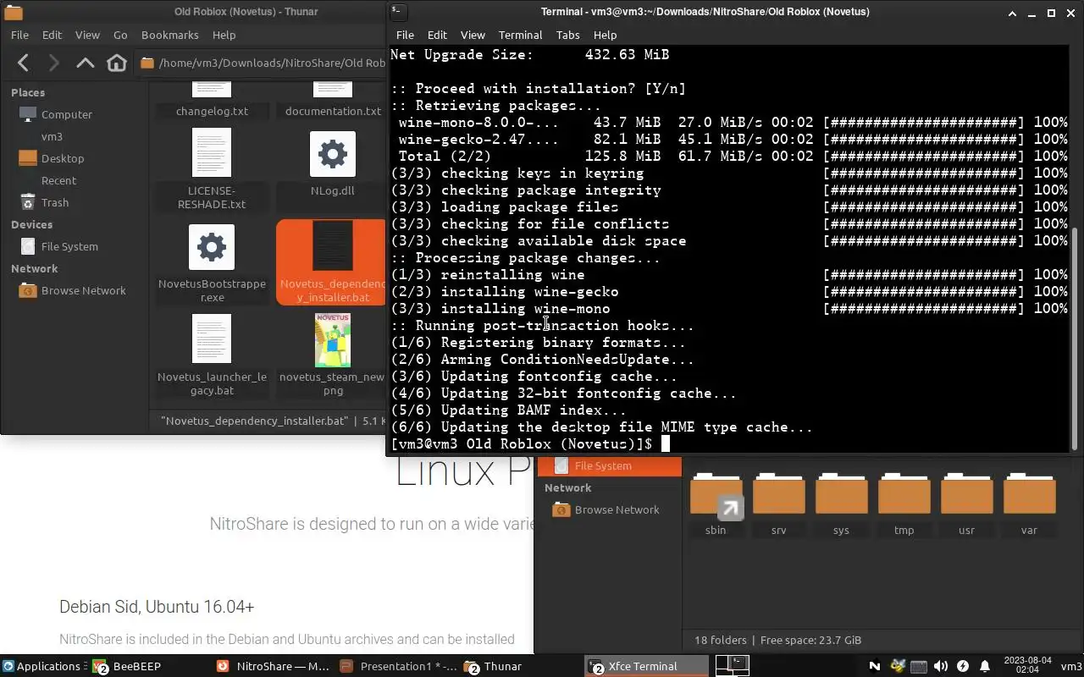Open Thunar Help menu

pyautogui.click(x=224, y=35)
